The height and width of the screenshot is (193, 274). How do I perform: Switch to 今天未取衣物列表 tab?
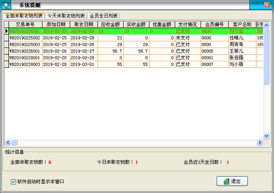(66, 16)
